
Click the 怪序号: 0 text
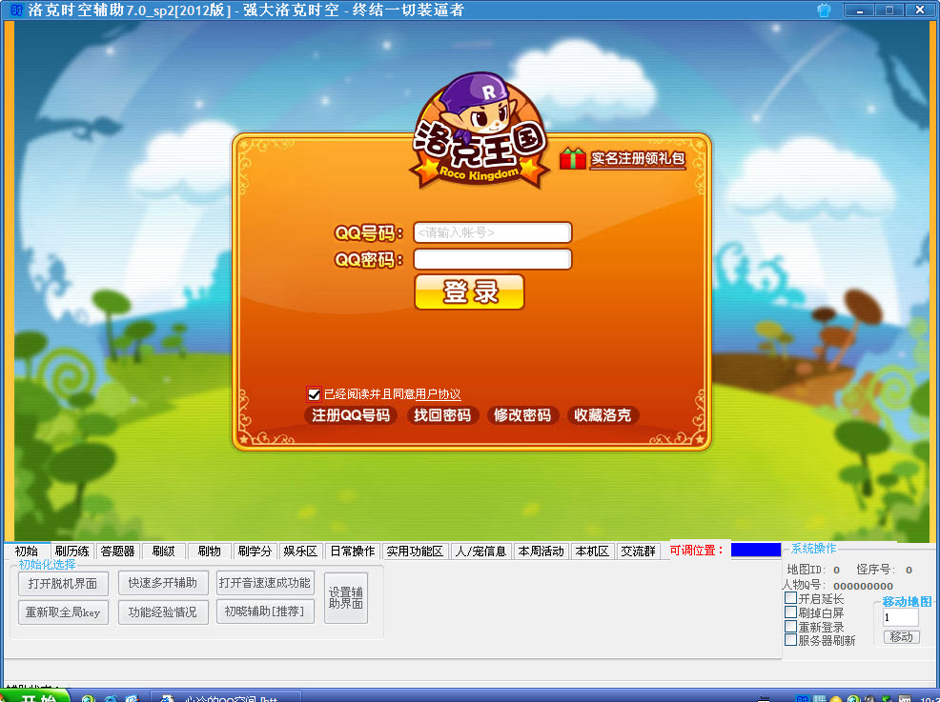tap(884, 570)
